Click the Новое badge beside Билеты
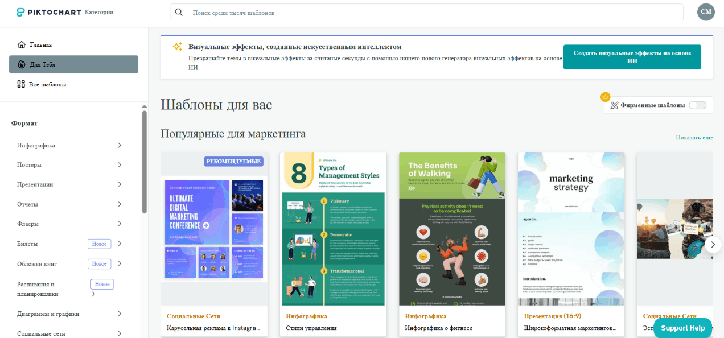724x338 pixels. click(x=99, y=244)
